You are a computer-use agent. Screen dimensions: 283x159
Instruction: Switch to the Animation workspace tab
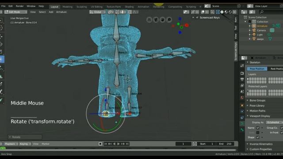tap(143, 7)
